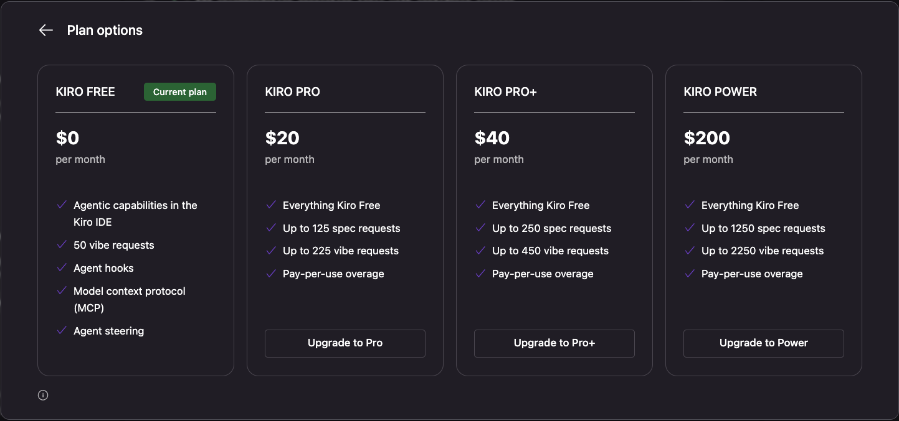Click per month under the Kiro Pro price
Screen dimensions: 899x421
pos(289,159)
